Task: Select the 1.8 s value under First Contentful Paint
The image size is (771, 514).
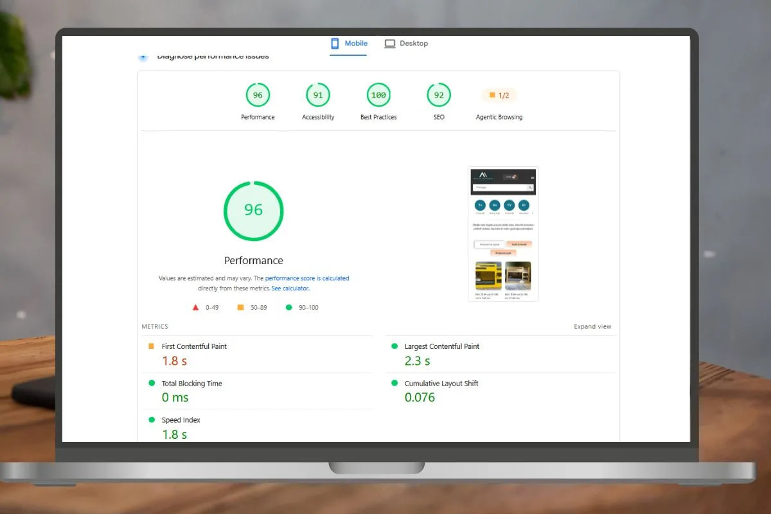Action: coord(174,361)
